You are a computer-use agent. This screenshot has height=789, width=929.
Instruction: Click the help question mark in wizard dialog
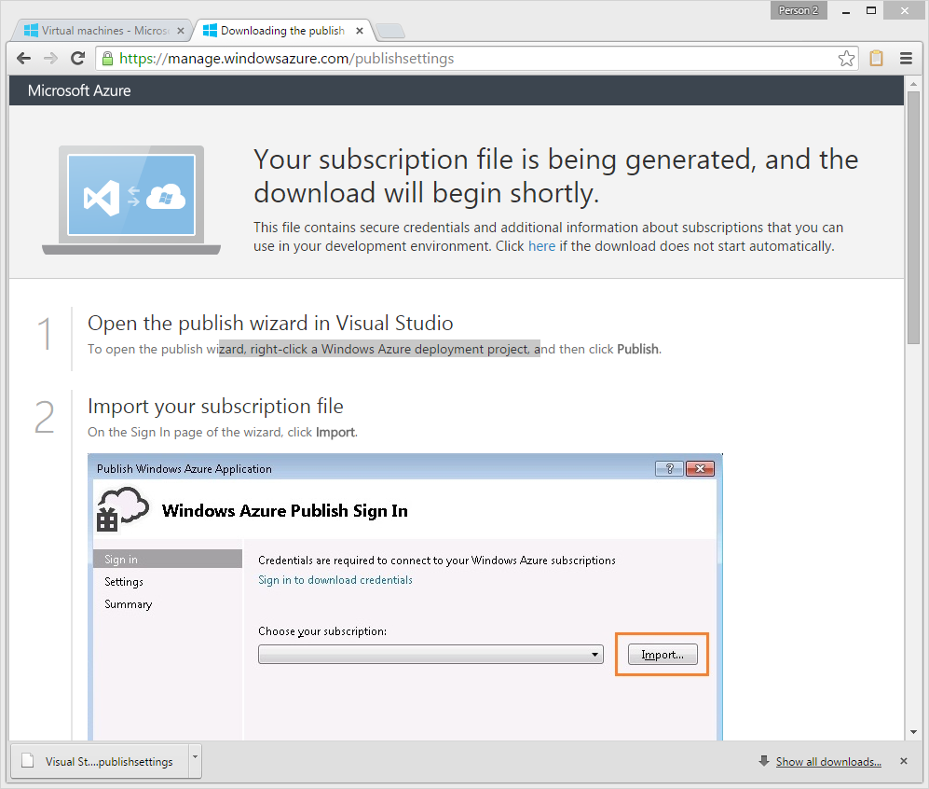coord(670,469)
